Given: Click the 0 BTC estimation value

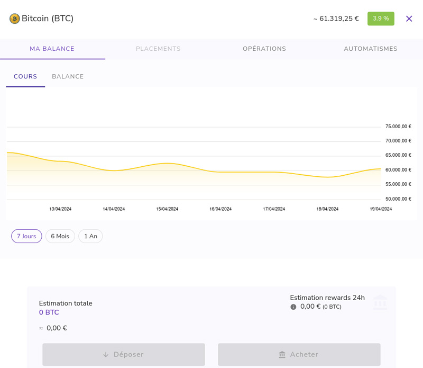Looking at the screenshot, I should pos(49,312).
